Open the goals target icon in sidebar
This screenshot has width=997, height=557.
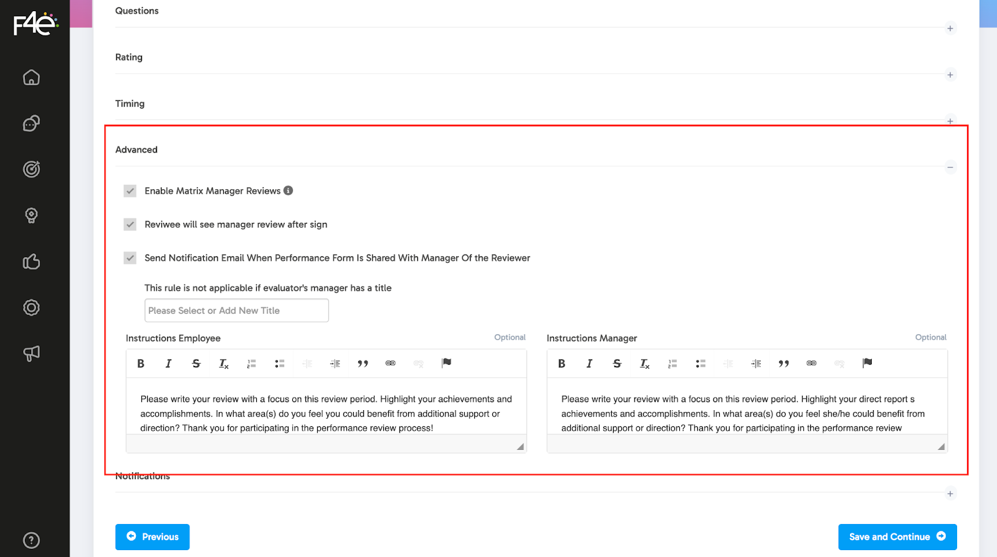(x=31, y=169)
